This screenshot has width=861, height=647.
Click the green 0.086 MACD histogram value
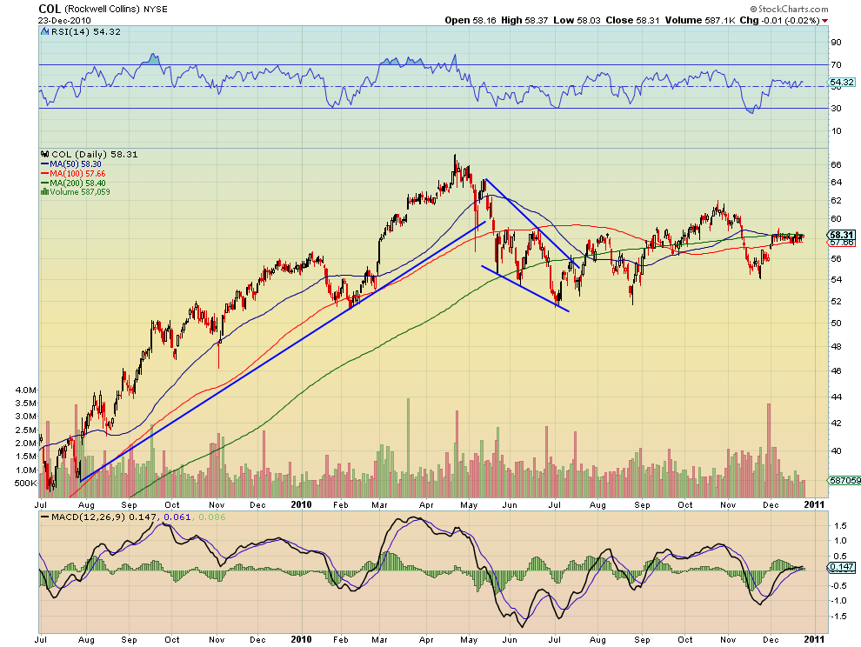pos(212,517)
